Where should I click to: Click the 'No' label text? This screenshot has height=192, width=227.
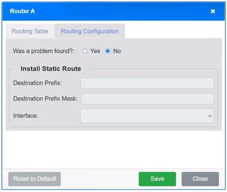(117, 51)
